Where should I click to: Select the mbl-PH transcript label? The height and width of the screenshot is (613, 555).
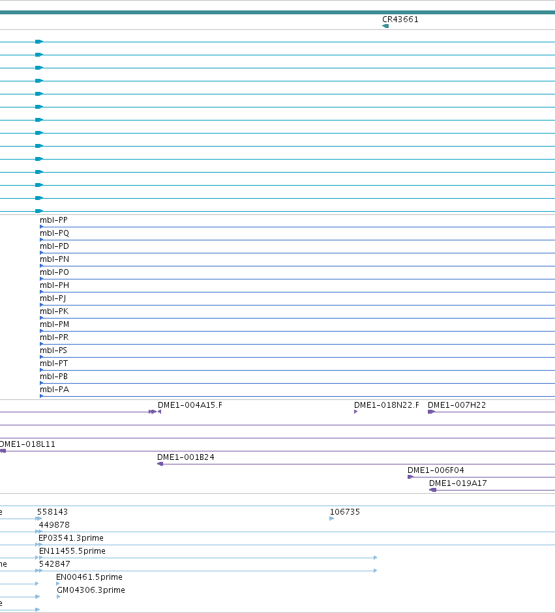pyautogui.click(x=54, y=285)
